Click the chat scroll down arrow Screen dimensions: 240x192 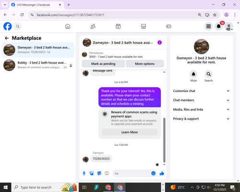[164, 165]
